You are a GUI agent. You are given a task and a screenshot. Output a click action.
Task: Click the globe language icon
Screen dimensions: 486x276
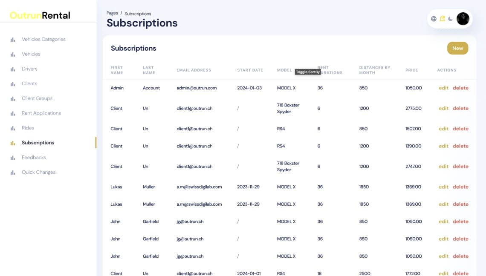(x=434, y=19)
